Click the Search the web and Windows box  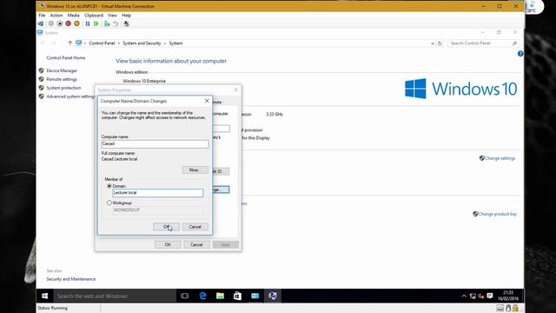115,296
